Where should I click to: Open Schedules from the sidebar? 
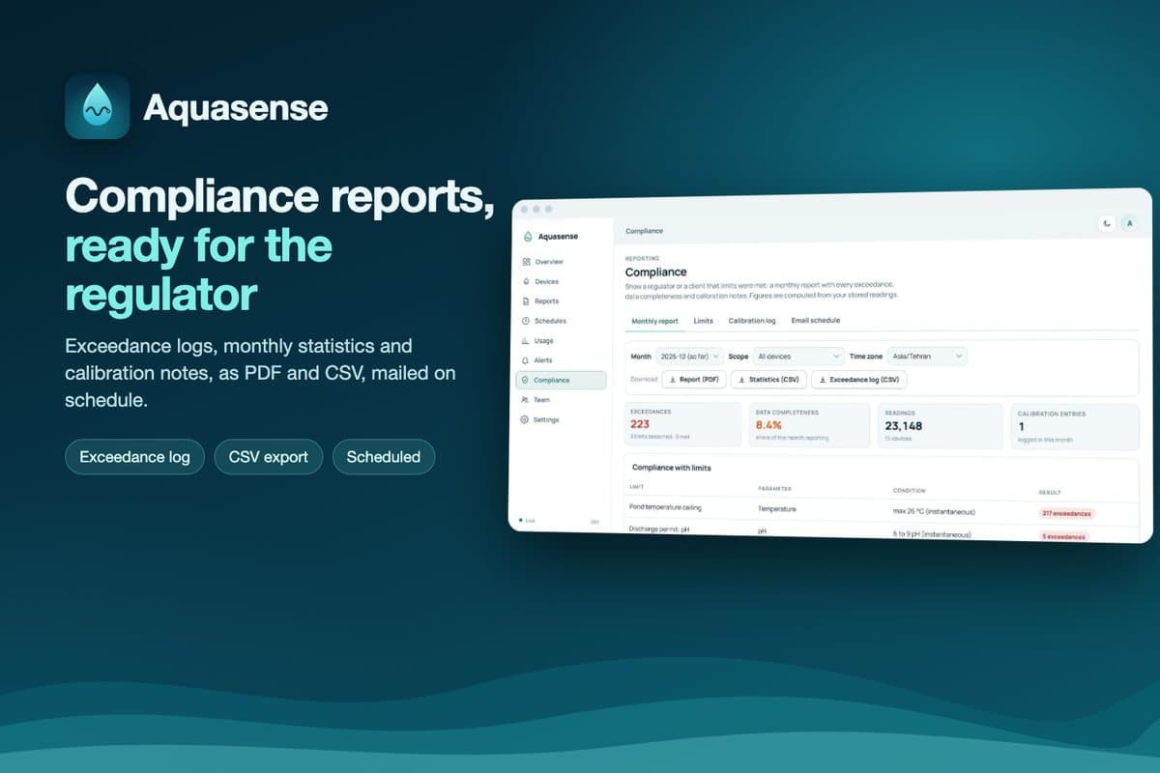543,321
